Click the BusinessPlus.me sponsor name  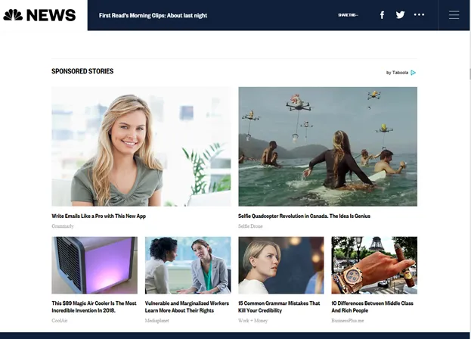pos(348,320)
